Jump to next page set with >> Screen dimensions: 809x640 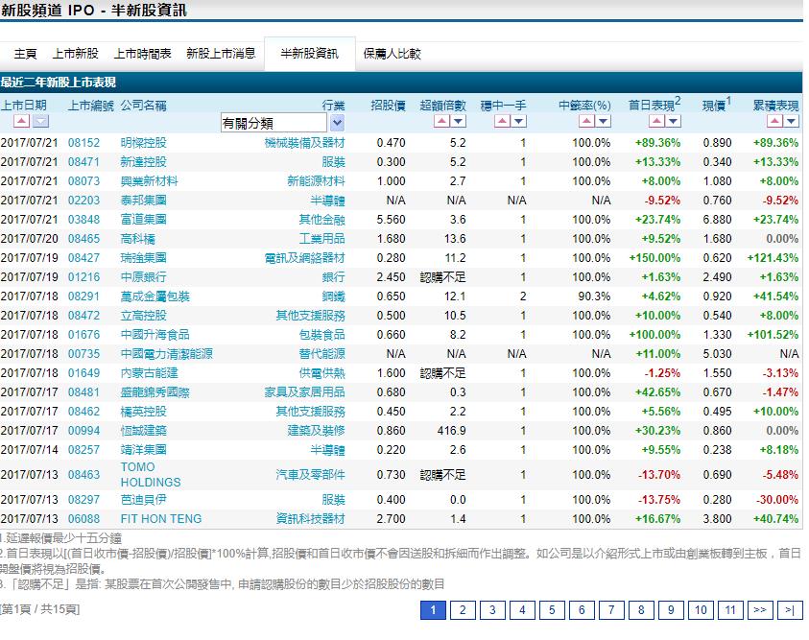click(760, 610)
